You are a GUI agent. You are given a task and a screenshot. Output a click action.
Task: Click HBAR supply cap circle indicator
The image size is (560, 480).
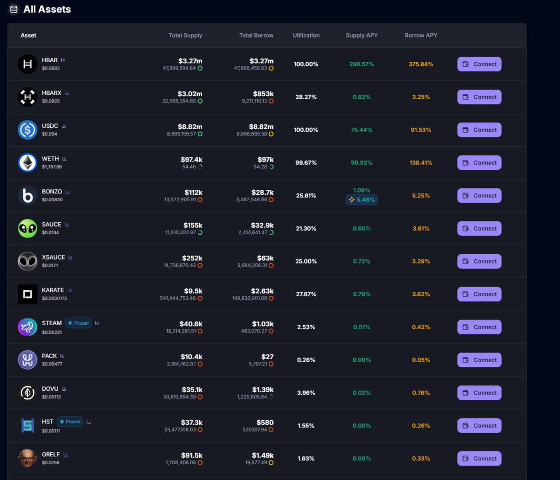click(x=200, y=68)
